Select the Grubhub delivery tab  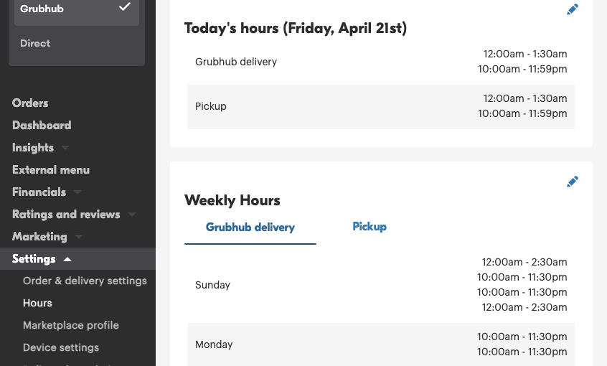(250, 227)
